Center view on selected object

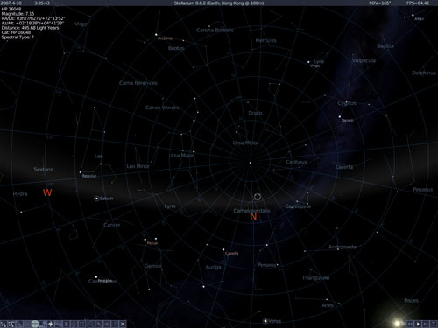pyautogui.click(x=82, y=324)
